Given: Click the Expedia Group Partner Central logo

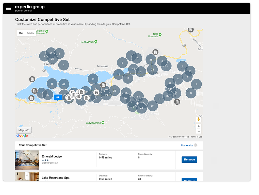Looking at the screenshot, I should (30, 8).
